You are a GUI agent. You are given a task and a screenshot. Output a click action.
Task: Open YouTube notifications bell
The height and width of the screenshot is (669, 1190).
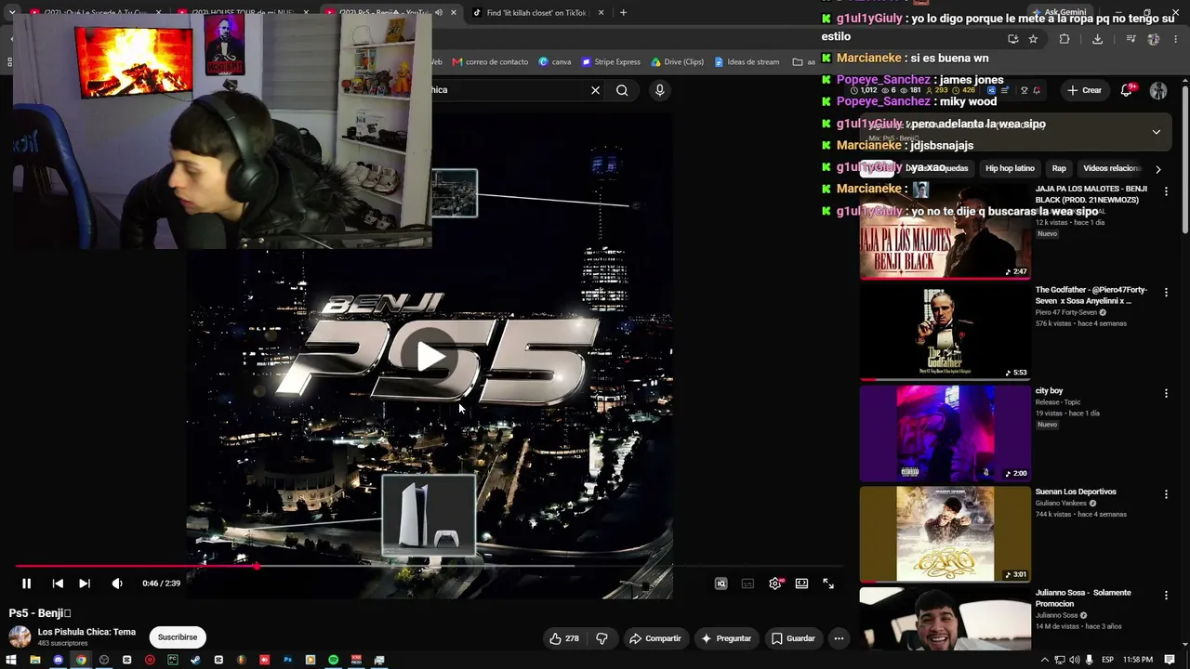(x=1127, y=90)
